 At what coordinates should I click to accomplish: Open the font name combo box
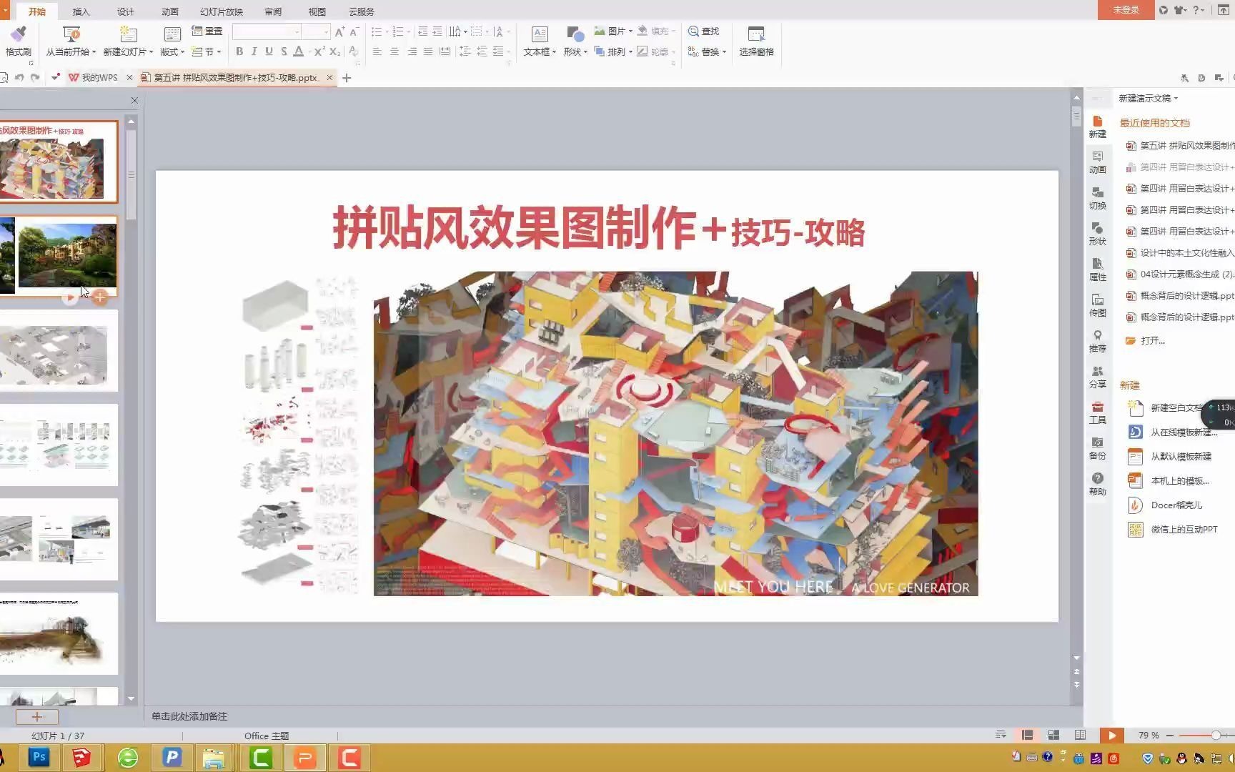266,31
